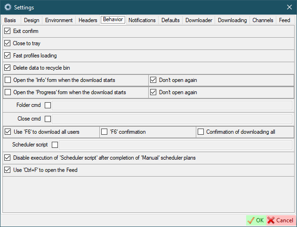The width and height of the screenshot is (297, 227).
Task: Click the Scheduler script input field
Action: coord(176,145)
